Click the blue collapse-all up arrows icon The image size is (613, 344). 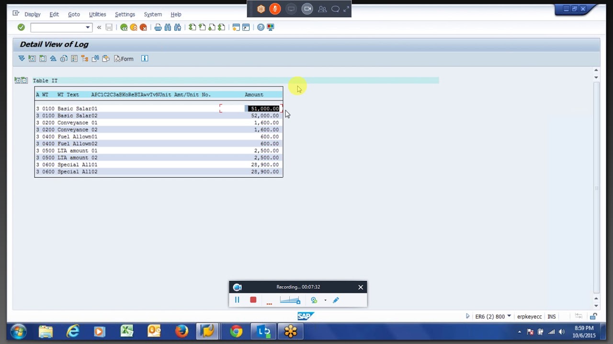pyautogui.click(x=53, y=58)
